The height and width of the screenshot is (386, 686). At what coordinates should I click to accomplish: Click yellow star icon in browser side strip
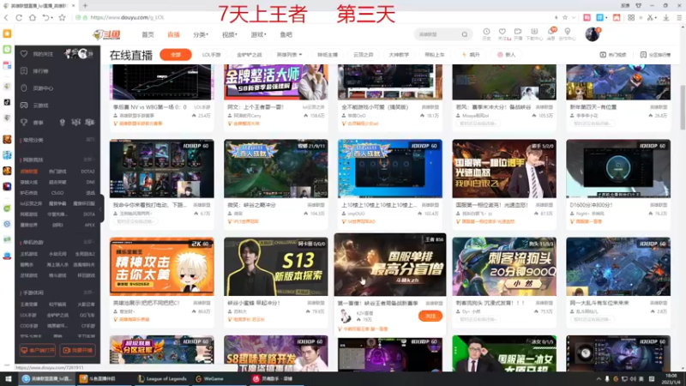click(7, 33)
